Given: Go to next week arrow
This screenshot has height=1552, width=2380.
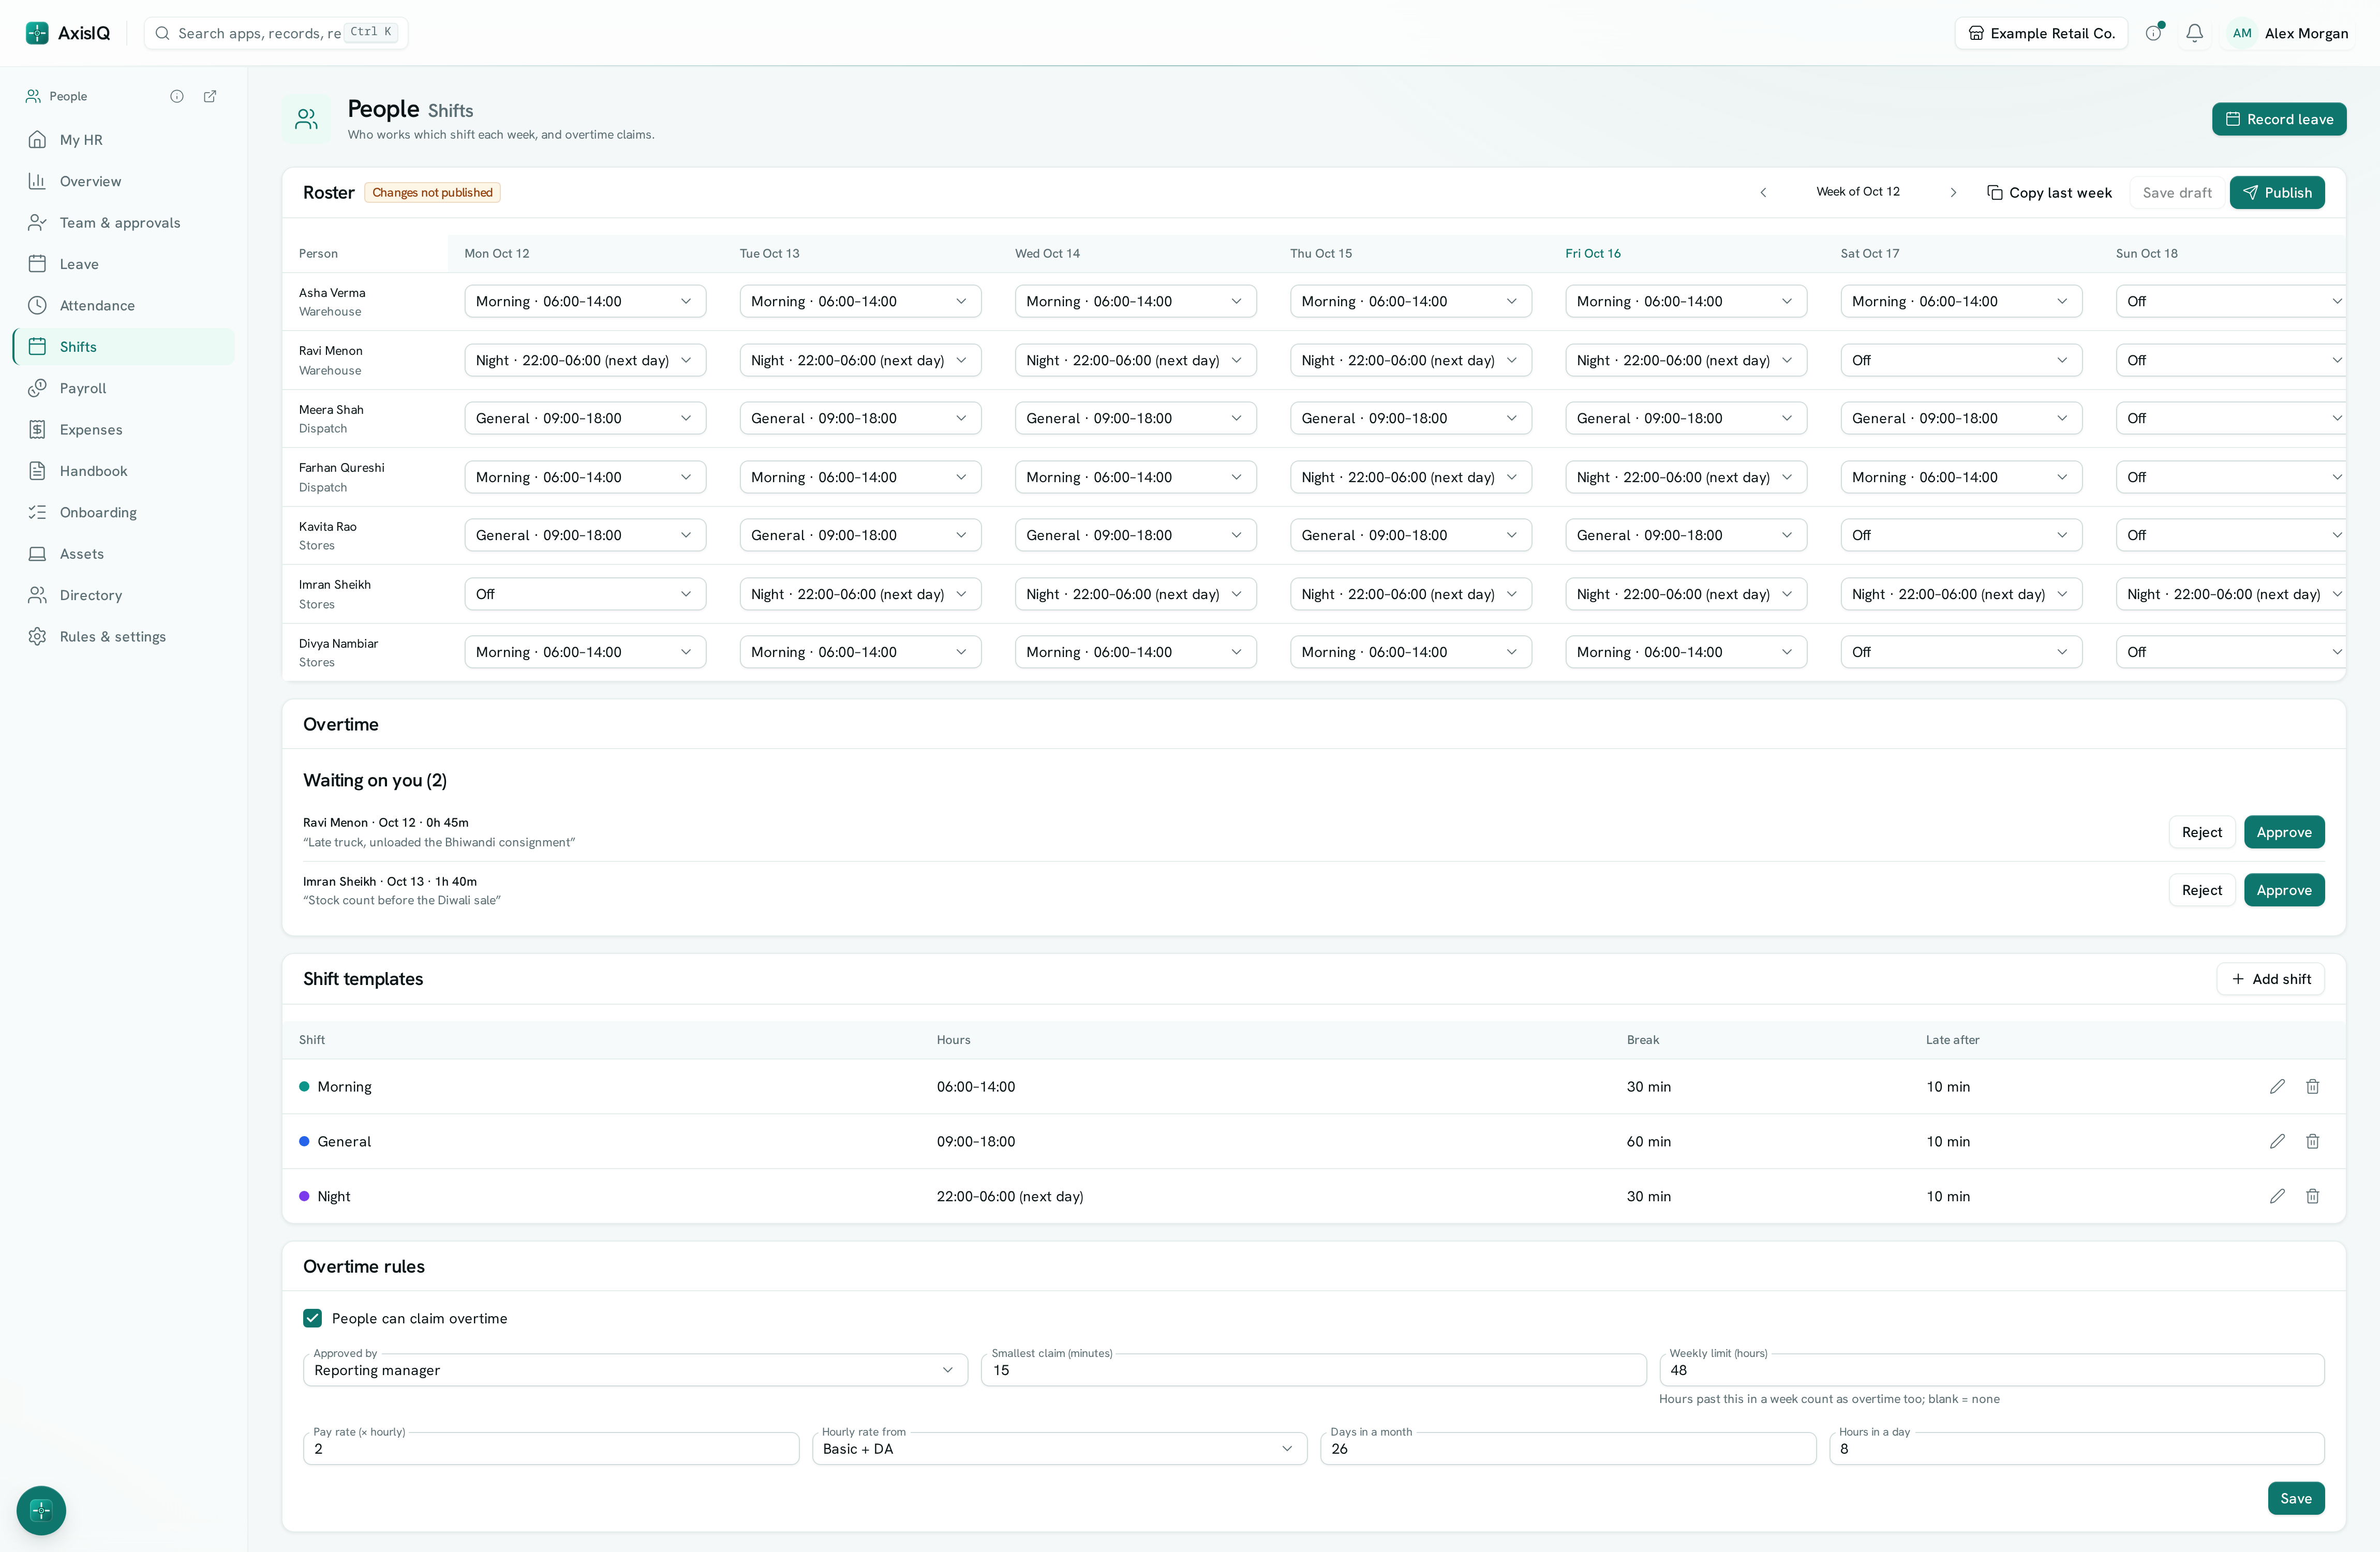Looking at the screenshot, I should pos(1953,192).
